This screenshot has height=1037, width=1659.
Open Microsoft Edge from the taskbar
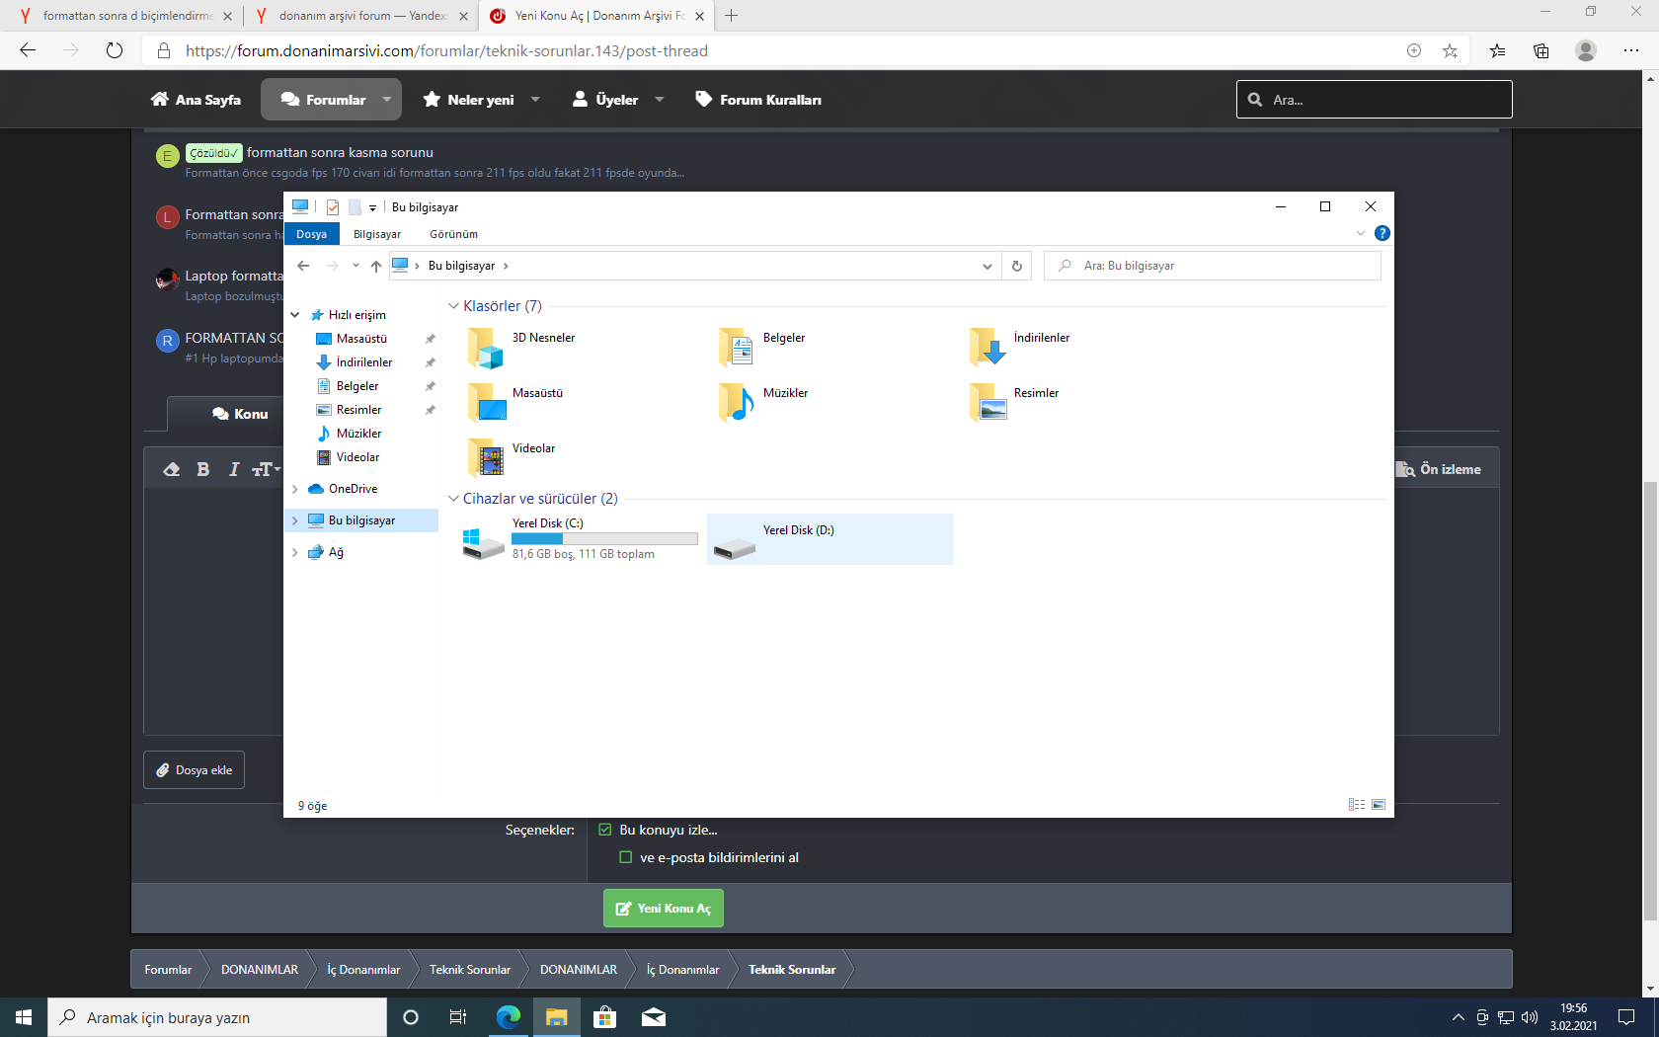(x=509, y=1017)
